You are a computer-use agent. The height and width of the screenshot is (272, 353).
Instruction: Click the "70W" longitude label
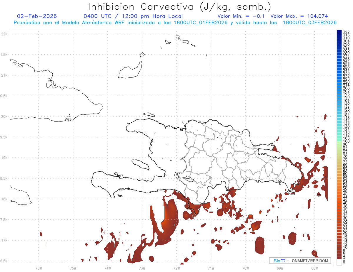pos(245,268)
